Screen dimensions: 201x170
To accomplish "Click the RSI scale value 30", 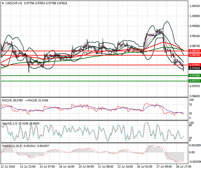I will (191, 113).
